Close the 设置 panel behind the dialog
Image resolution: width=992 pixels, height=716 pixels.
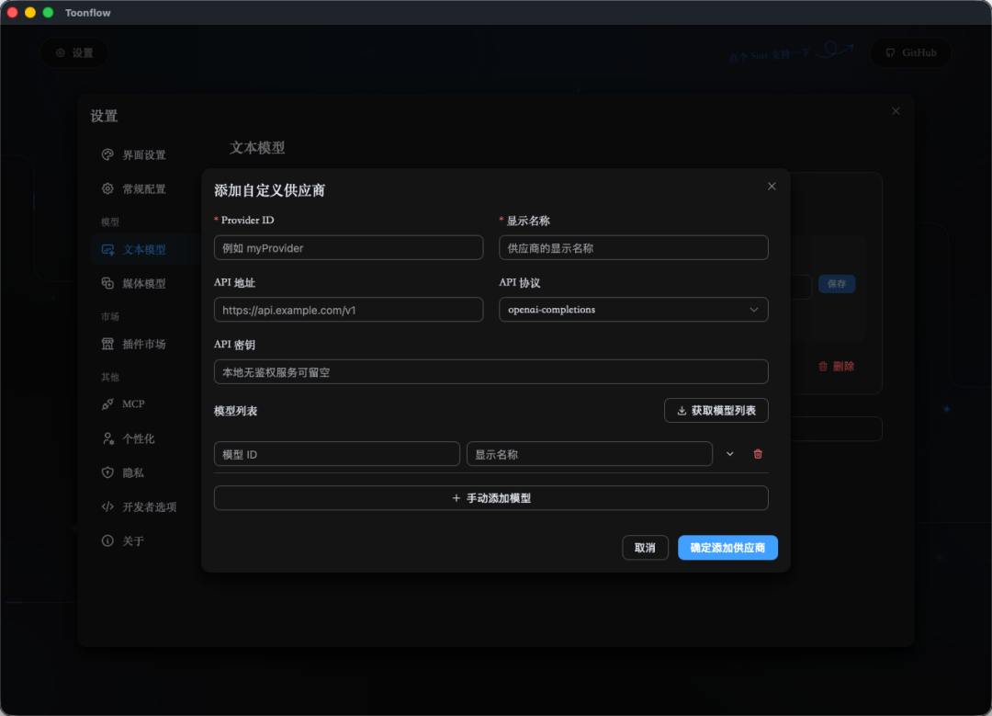896,111
